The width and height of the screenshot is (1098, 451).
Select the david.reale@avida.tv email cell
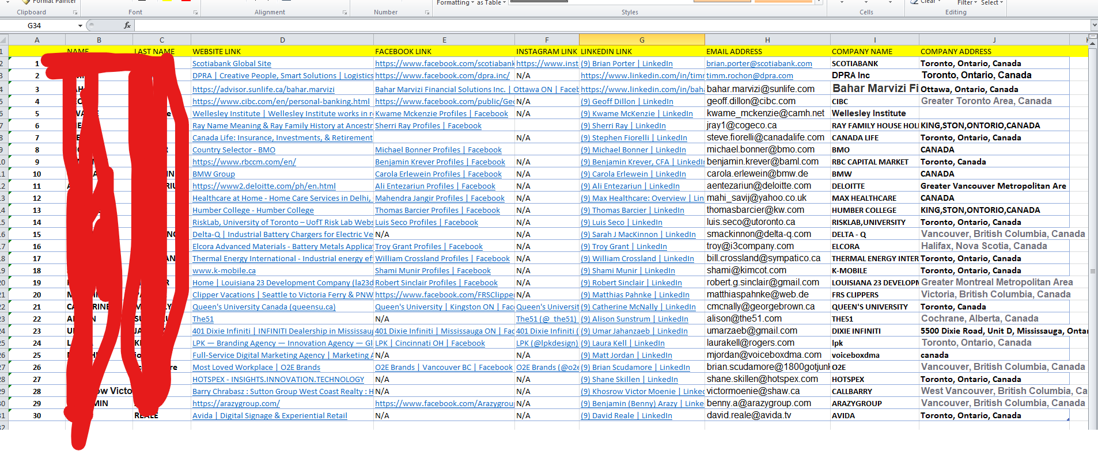pos(767,415)
